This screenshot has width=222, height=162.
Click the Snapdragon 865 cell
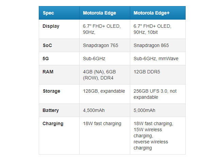pyautogui.click(x=151, y=45)
